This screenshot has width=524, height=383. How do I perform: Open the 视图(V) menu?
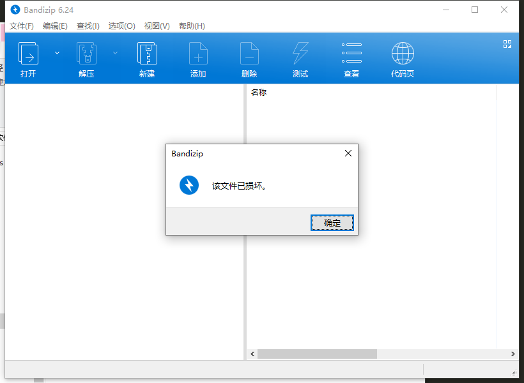coord(157,26)
